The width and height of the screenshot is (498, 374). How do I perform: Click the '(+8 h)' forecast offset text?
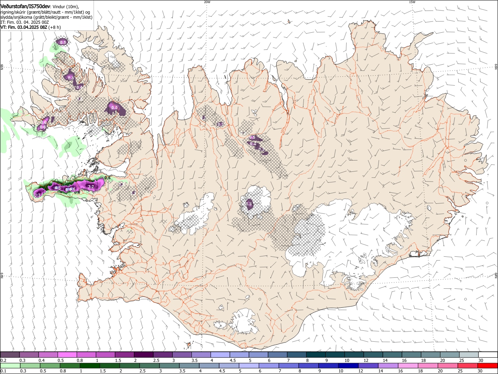pyautogui.click(x=54, y=27)
